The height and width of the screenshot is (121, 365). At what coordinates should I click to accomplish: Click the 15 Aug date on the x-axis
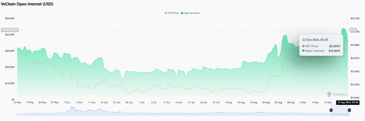click(x=253, y=103)
